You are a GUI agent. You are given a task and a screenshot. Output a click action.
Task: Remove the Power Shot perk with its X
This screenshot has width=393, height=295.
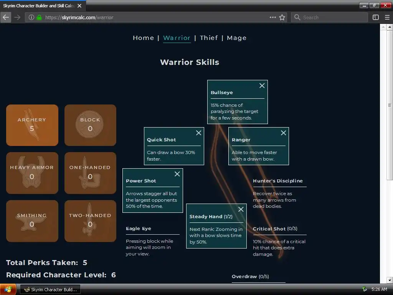click(177, 174)
